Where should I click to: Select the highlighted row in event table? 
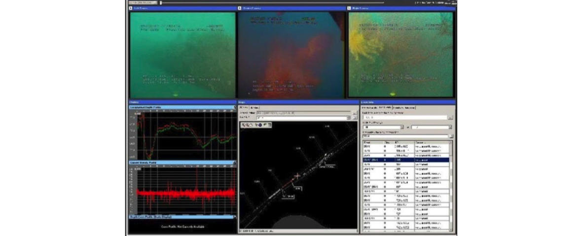(x=404, y=160)
